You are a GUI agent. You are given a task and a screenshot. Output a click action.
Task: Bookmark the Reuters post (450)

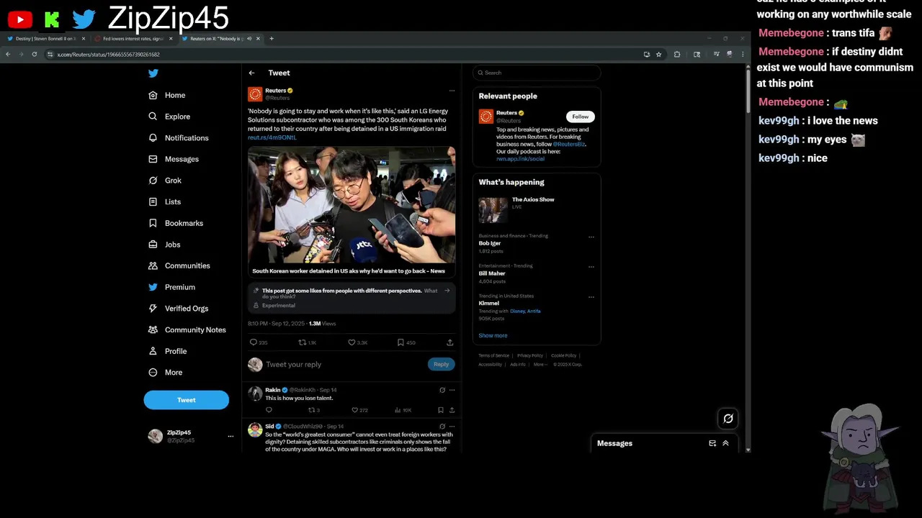tap(400, 342)
